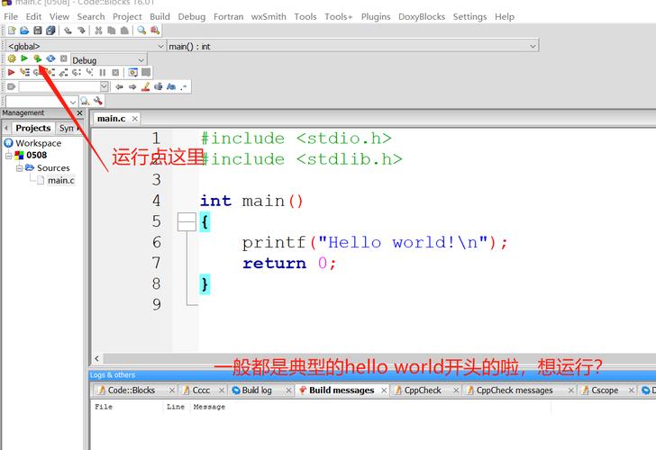
Task: Open the bottom toolbar combo box arrow
Action: coord(73,101)
